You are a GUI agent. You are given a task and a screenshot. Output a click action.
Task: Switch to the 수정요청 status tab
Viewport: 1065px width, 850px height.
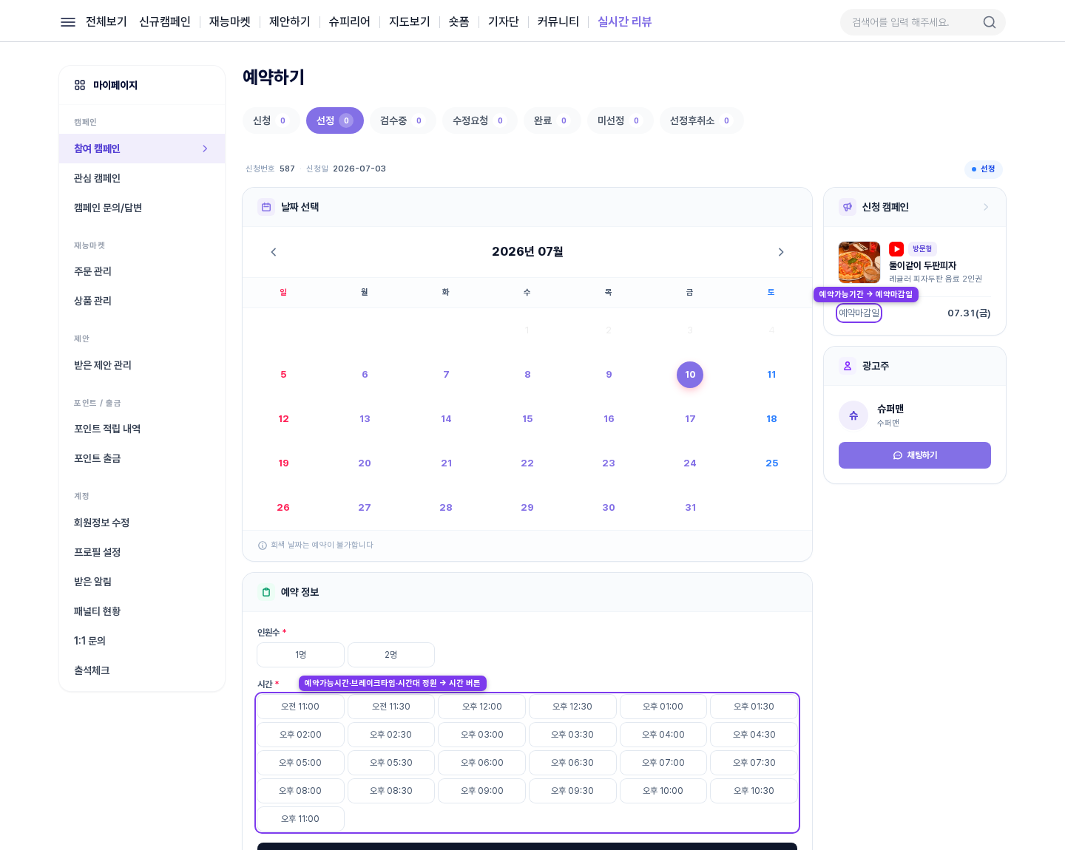(480, 120)
